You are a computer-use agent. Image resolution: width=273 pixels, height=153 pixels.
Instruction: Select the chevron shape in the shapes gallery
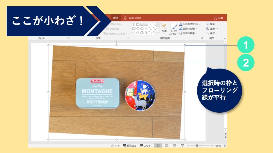(134, 24)
